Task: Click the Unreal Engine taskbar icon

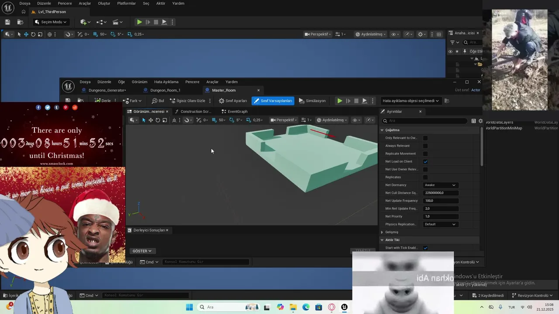Action: click(345, 307)
